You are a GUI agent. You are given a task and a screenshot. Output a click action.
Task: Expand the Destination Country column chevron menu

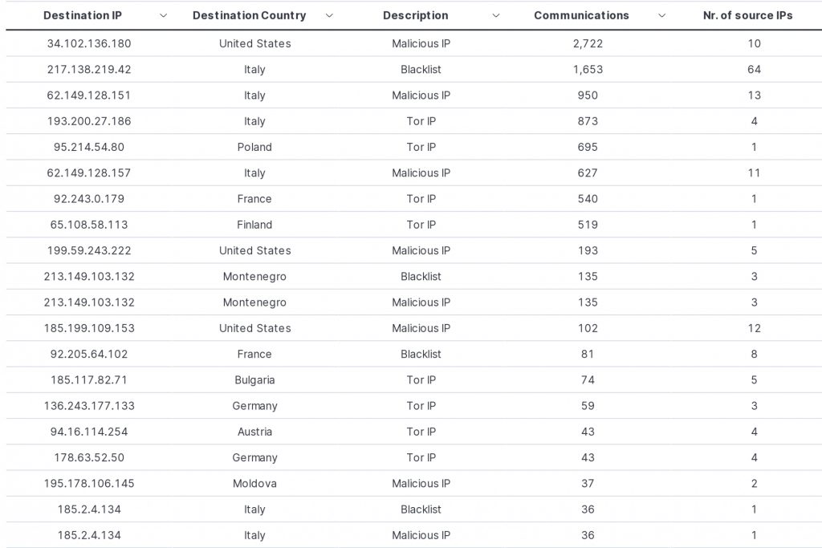[x=329, y=16]
